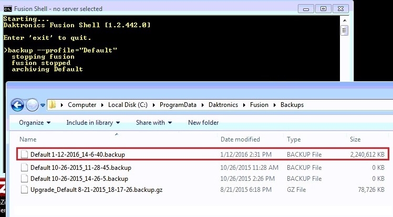
Task: Click the folder icon in address bar
Action: click(x=53, y=104)
